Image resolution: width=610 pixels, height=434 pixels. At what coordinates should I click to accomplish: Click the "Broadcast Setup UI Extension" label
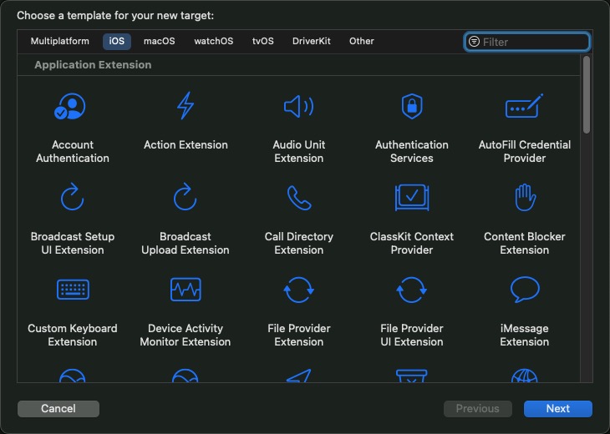(x=73, y=243)
